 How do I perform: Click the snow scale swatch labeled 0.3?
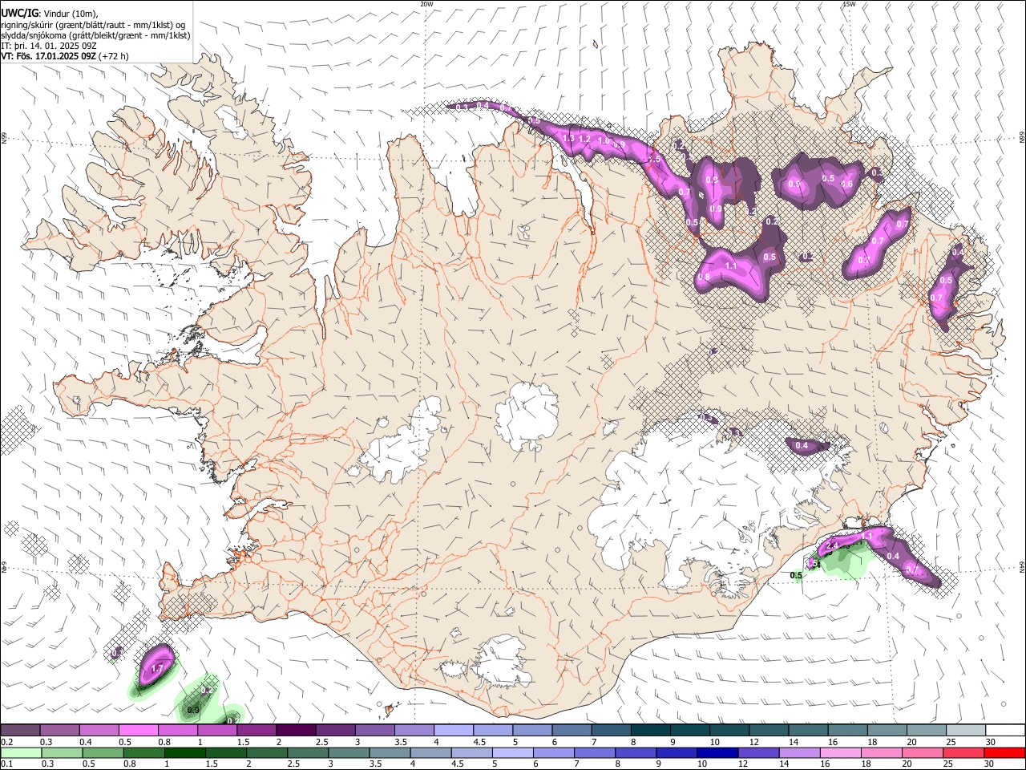point(59,730)
